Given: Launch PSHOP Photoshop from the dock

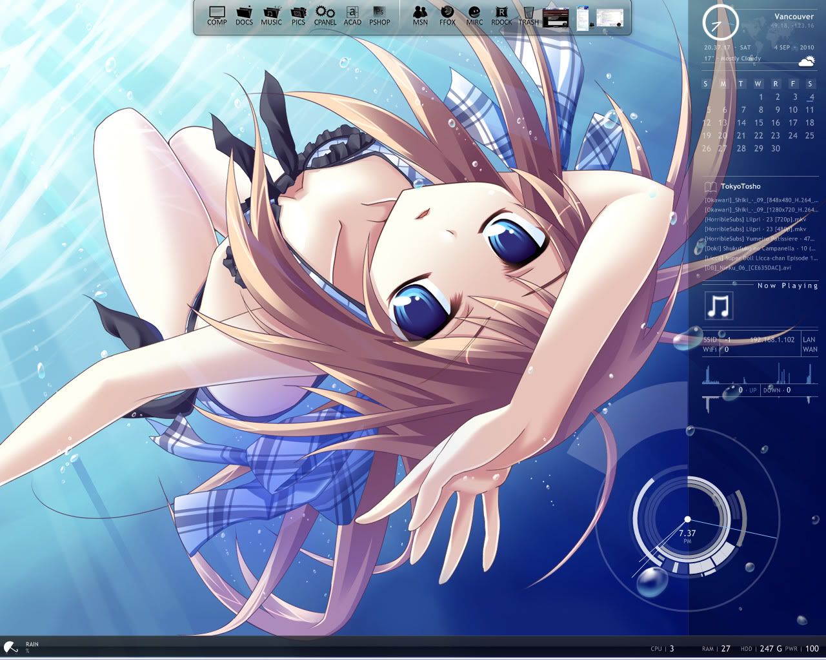Looking at the screenshot, I should point(379,15).
